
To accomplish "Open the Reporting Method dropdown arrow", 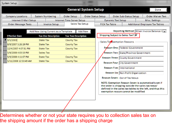I will [164, 31].
